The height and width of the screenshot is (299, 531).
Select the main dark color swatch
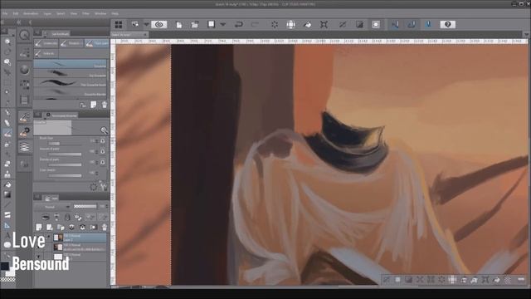pos(5,266)
